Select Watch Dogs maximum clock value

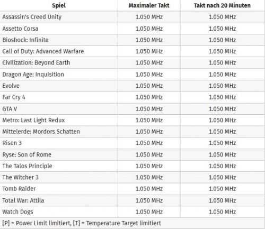[149, 212]
